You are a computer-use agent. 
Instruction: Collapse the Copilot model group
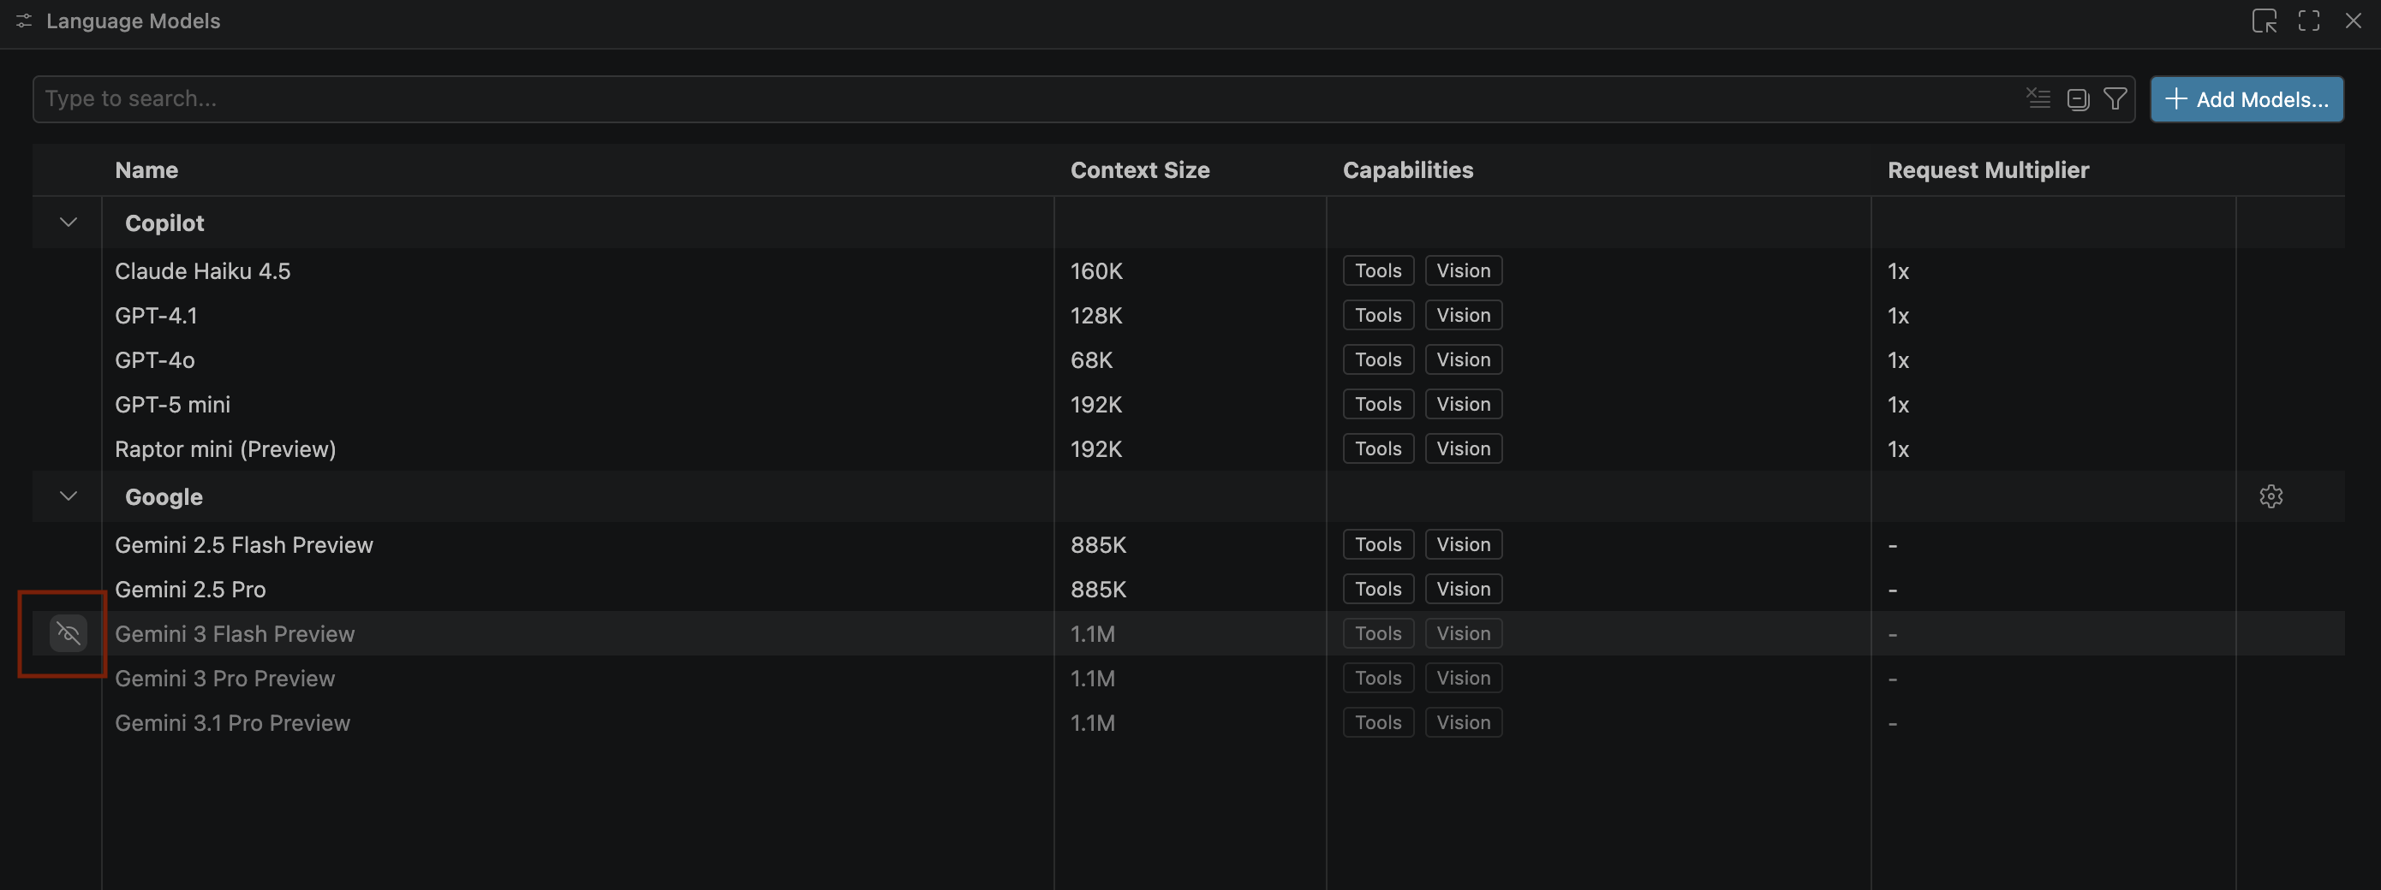coord(69,222)
